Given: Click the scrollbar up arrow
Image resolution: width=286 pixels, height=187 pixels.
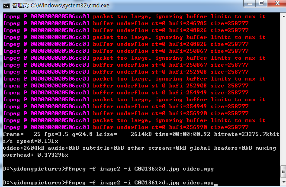Looking at the screenshot, I should 283,16.
